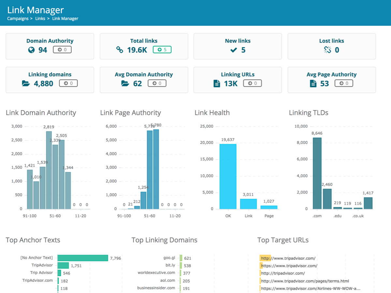Click the Link Health chart title

[212, 113]
